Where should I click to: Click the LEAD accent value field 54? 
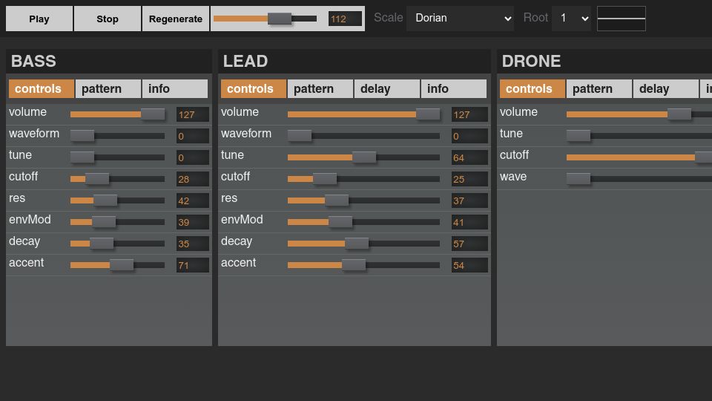(469, 266)
